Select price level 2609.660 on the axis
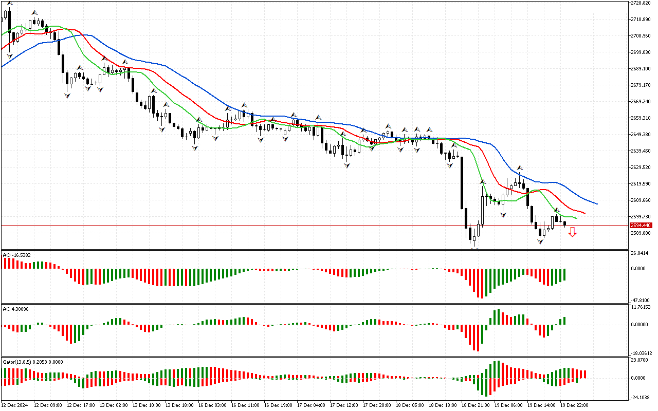658x411 pixels. (642, 200)
